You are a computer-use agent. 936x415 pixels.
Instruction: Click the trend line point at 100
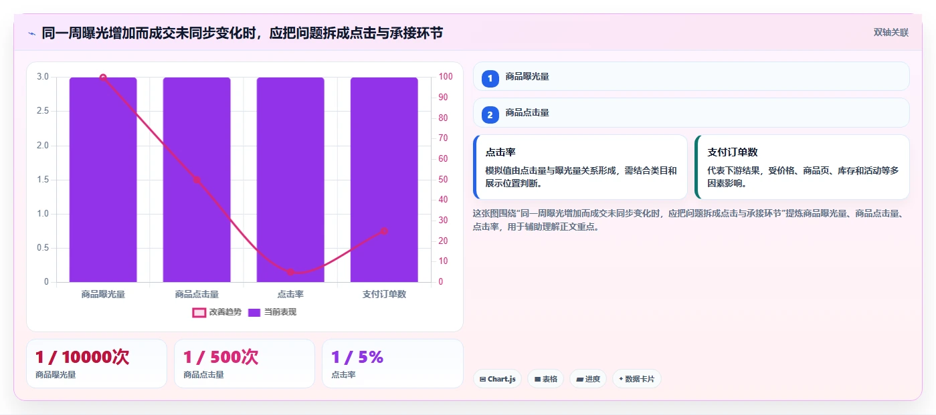pyautogui.click(x=103, y=78)
